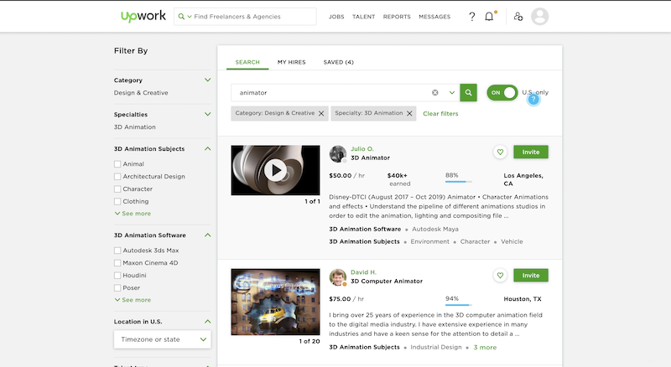Open notifications bell
The image size is (671, 367).
tap(489, 16)
